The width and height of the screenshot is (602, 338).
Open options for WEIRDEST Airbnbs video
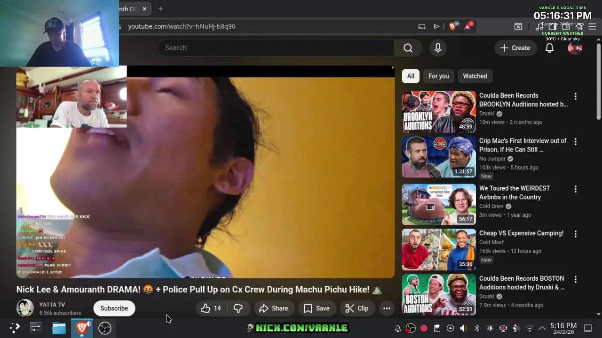(x=575, y=189)
